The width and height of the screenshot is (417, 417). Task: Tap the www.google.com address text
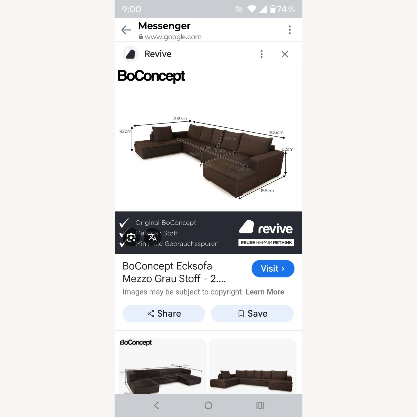pos(173,37)
